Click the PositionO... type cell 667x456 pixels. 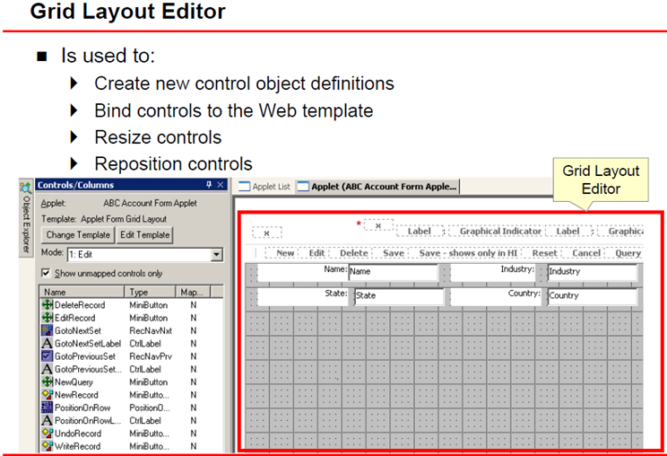coord(150,408)
